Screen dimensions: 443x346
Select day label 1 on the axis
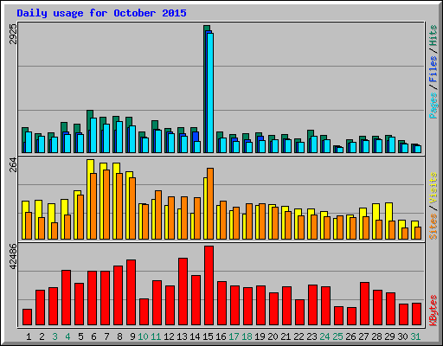click(29, 336)
